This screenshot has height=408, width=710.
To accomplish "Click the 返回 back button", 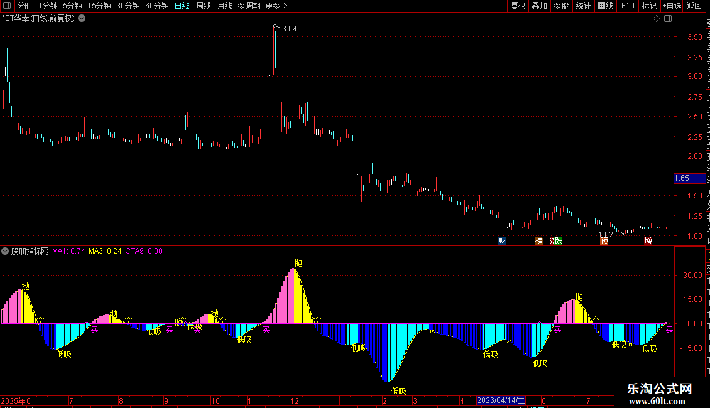I will (694, 6).
